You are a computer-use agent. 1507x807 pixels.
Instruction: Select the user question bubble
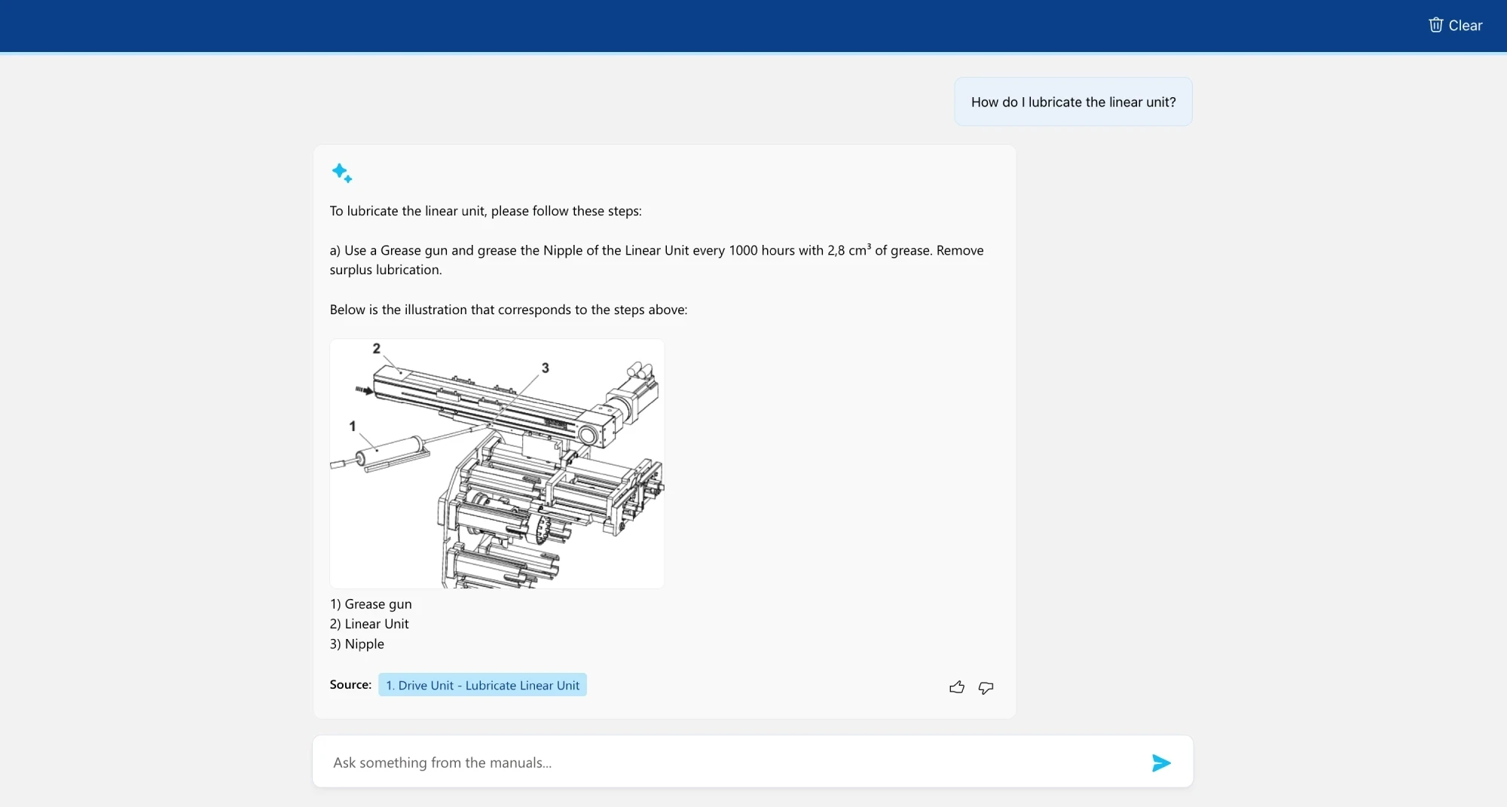tap(1073, 101)
